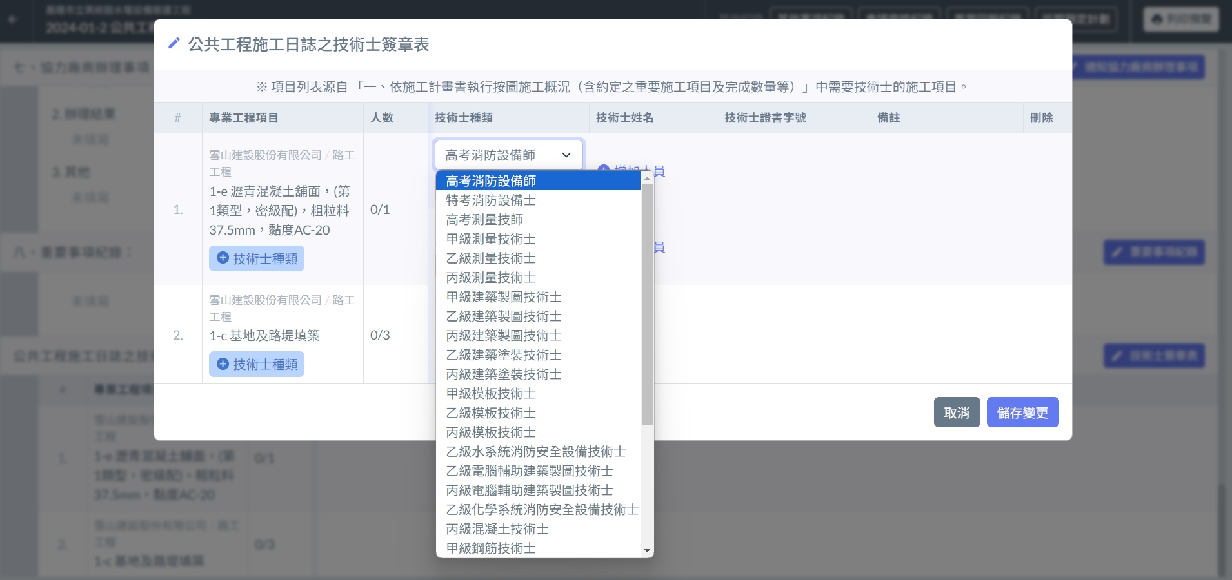Select 丙級混凝土技術士 option
Image resolution: width=1232 pixels, height=580 pixels.
pos(497,529)
